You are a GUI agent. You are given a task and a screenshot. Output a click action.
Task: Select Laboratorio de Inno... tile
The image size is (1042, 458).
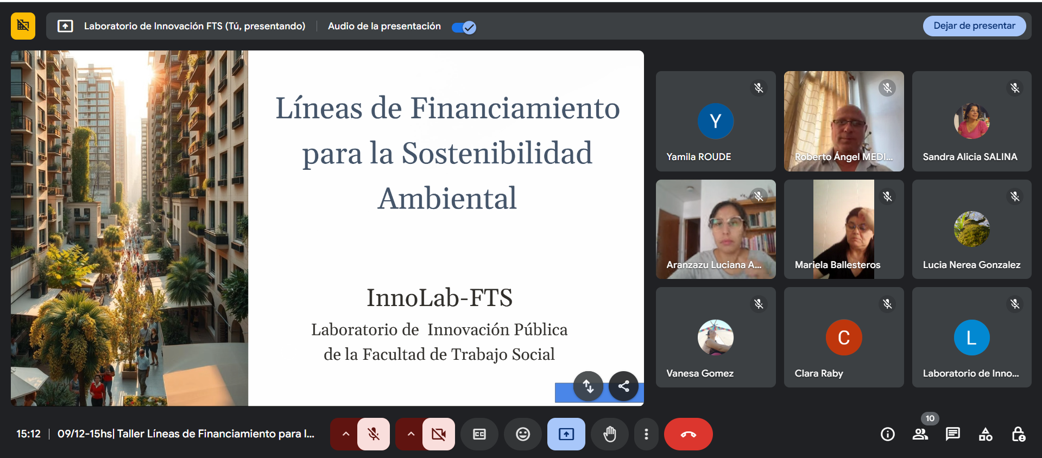pos(972,337)
